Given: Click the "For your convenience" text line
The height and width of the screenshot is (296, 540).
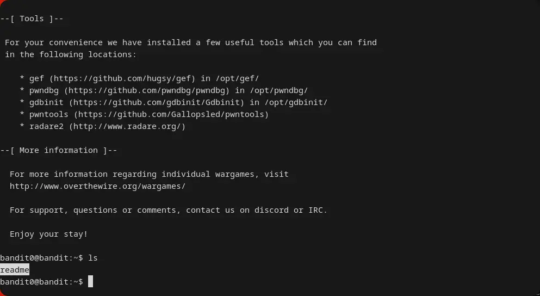Looking at the screenshot, I should (190, 42).
